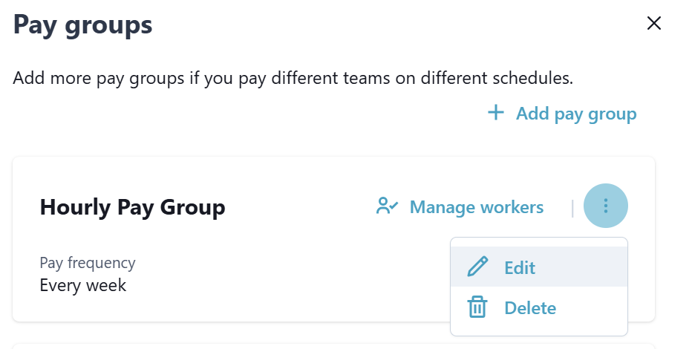Click the pencil icon in the options menu
The width and height of the screenshot is (692, 349).
coord(477,267)
